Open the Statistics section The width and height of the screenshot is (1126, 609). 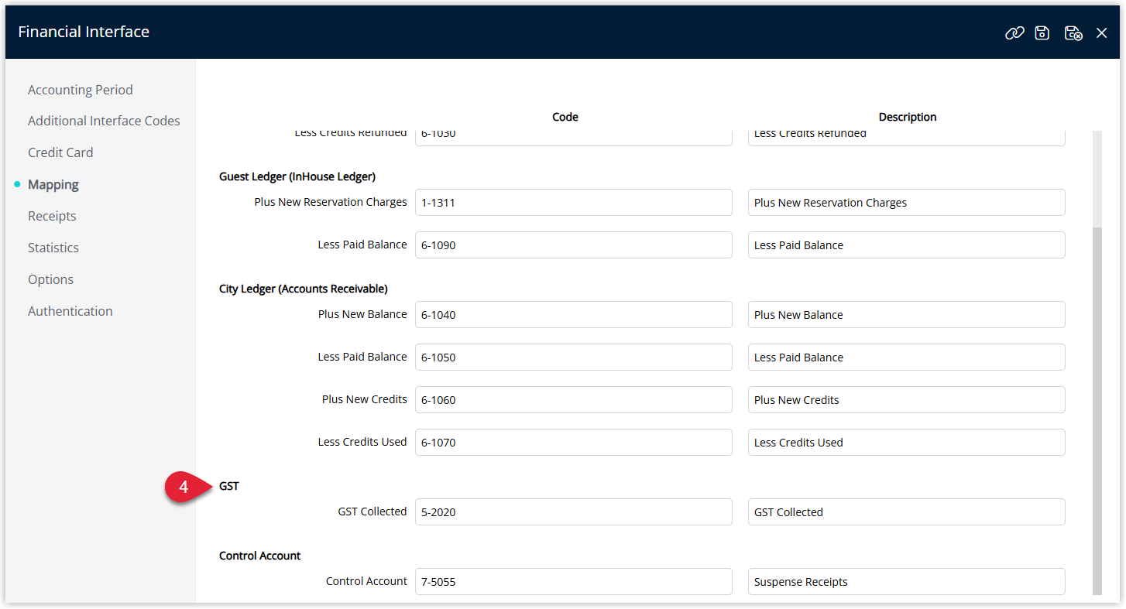click(x=53, y=248)
